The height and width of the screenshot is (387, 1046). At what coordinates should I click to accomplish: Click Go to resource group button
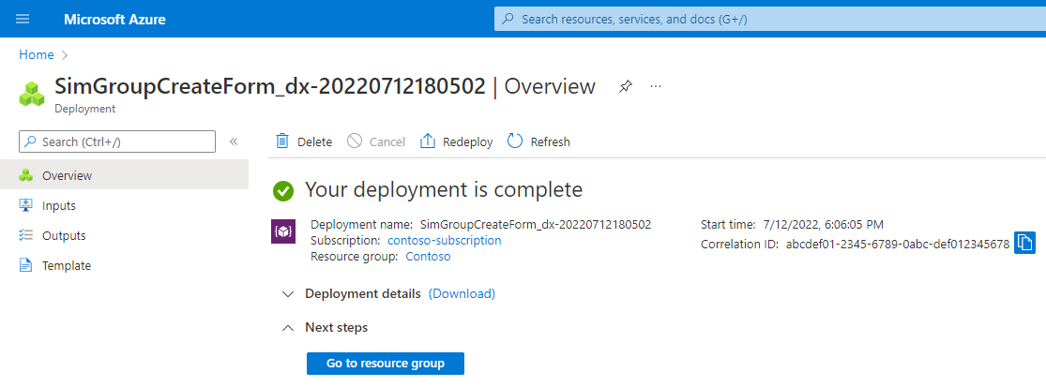pyautogui.click(x=385, y=364)
